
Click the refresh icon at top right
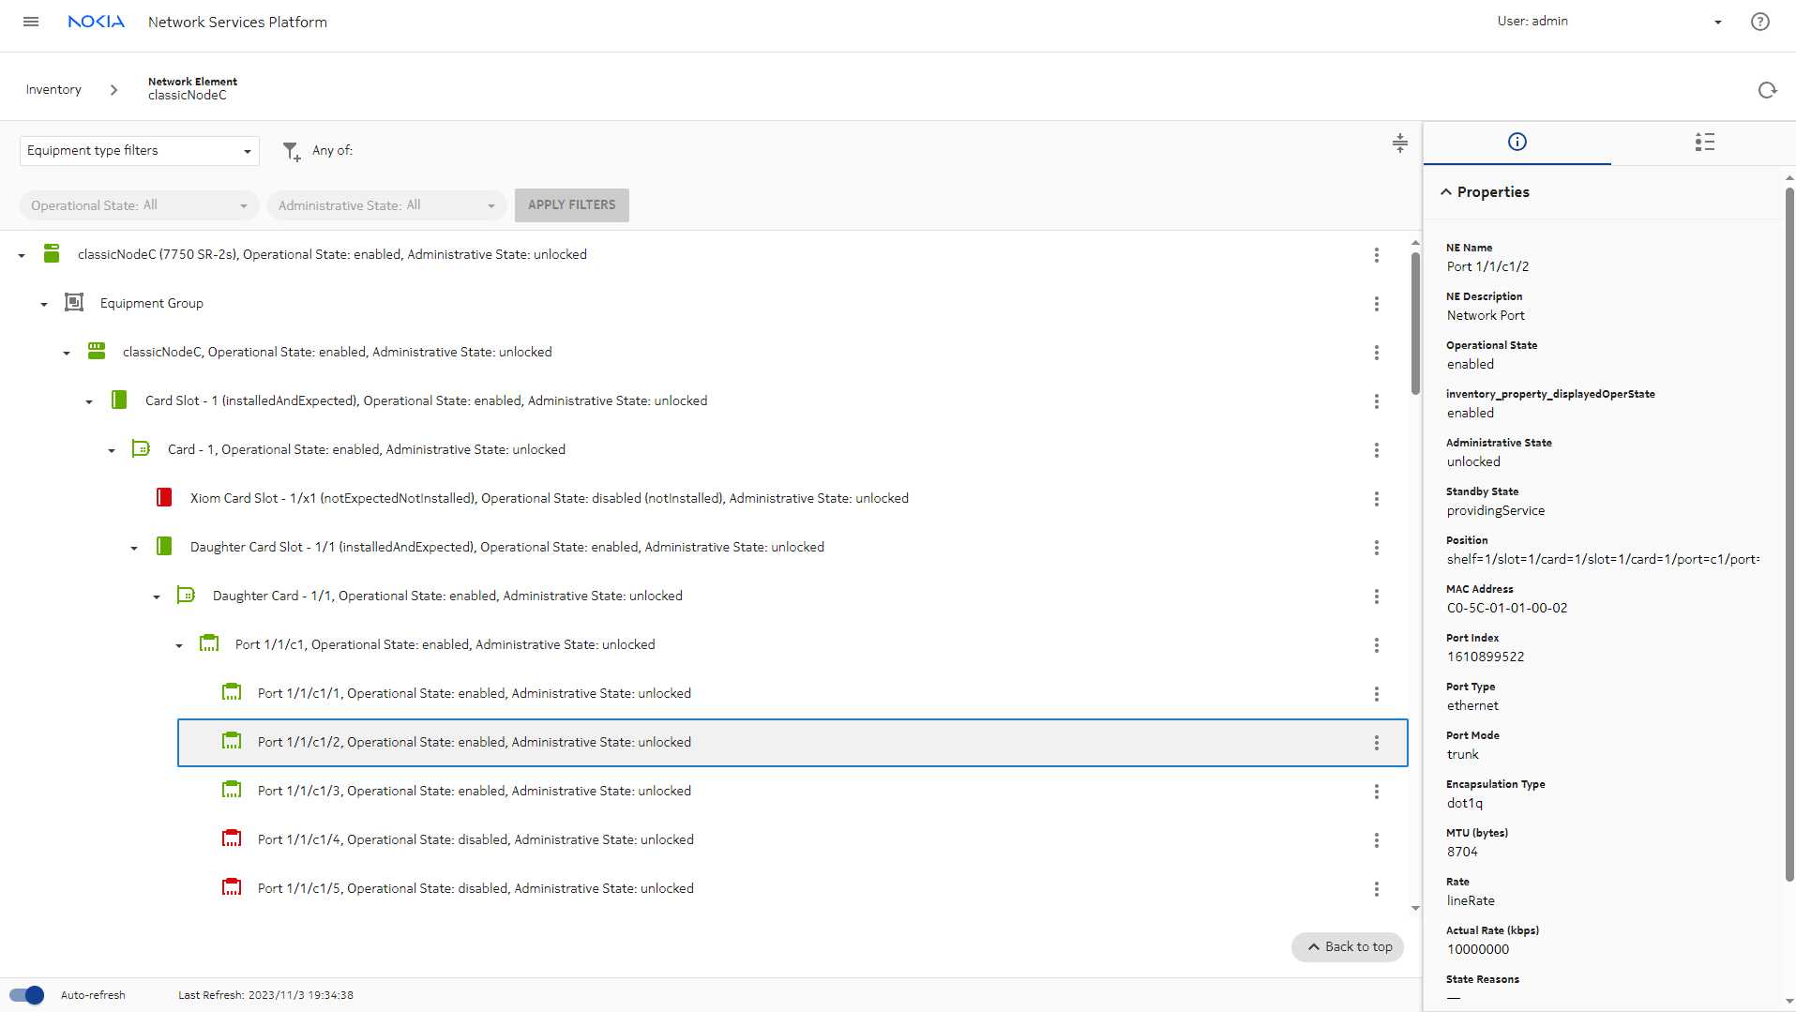[1767, 90]
